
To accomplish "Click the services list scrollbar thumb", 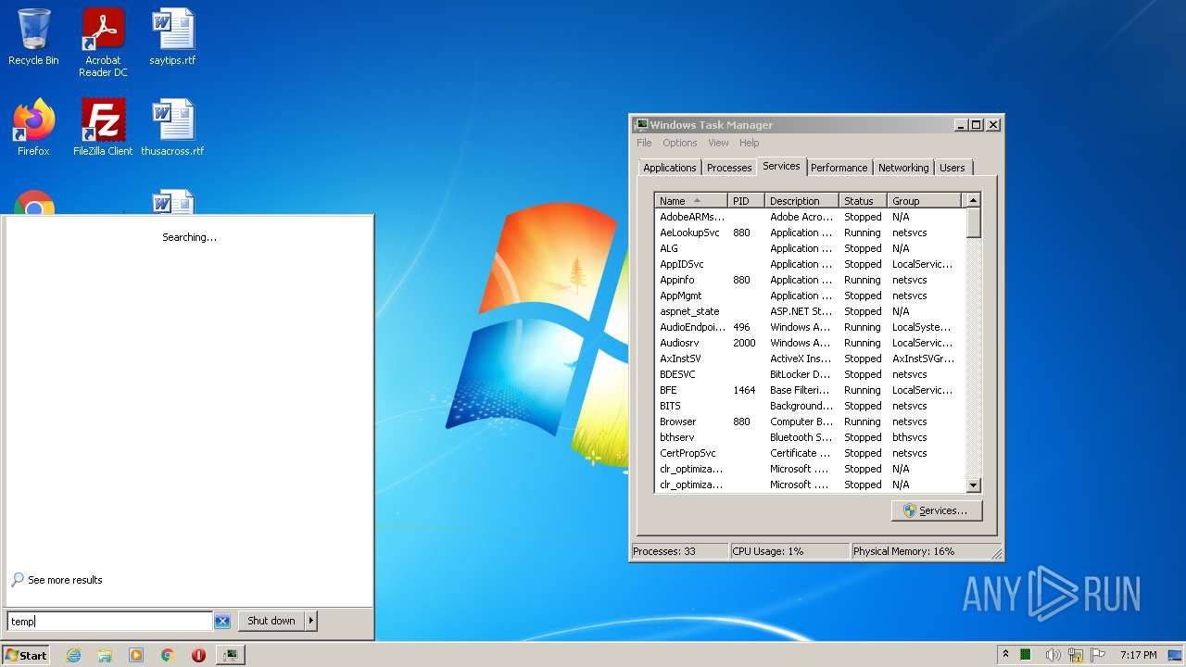I will pos(973,222).
